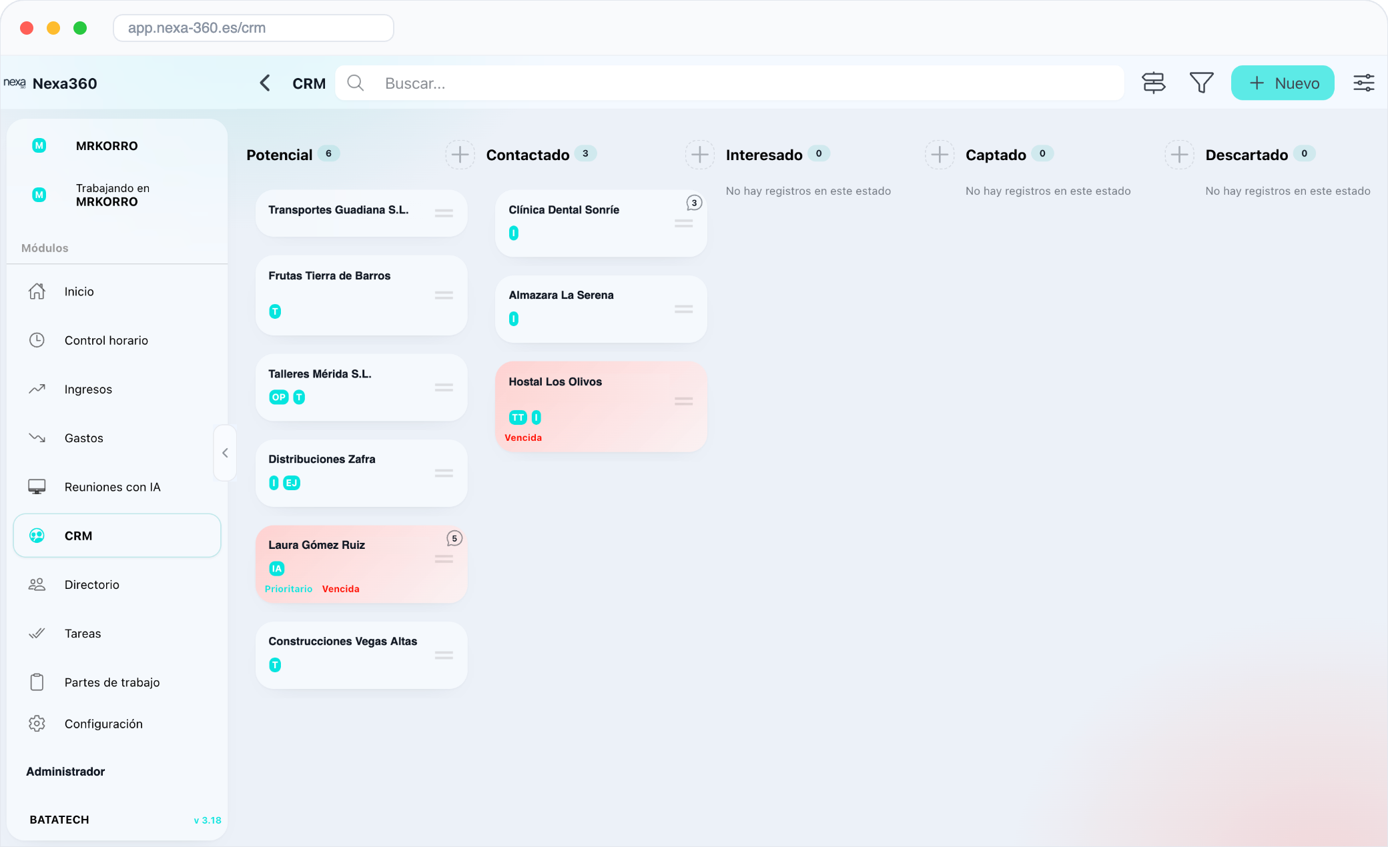
Task: Open the sliders settings icon at top right
Action: (1363, 83)
